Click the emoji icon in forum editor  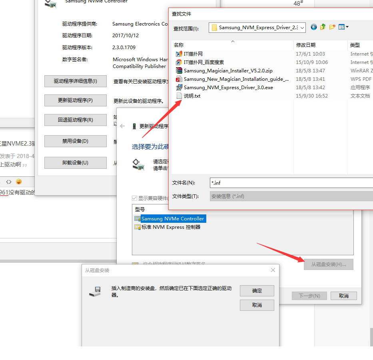19,182
